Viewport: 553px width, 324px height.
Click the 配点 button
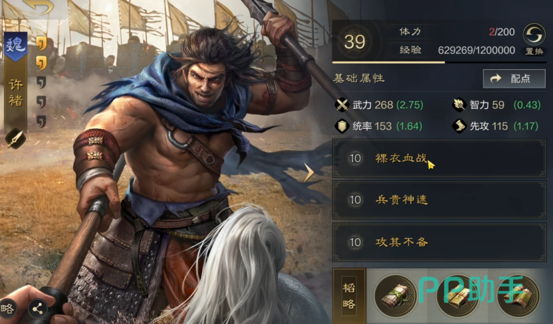514,78
